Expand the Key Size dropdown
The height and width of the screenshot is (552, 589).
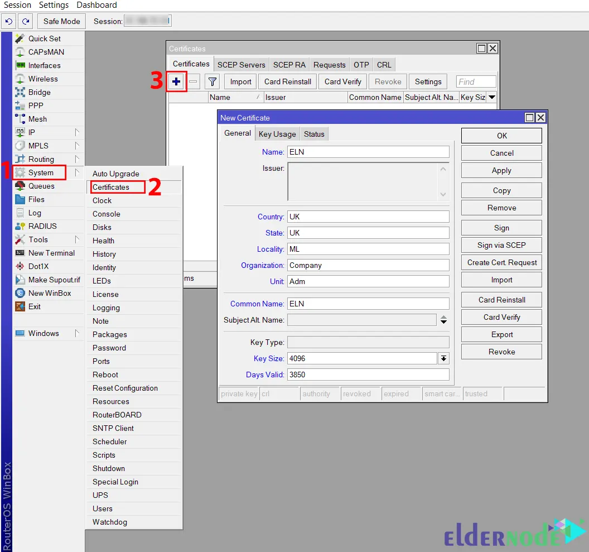click(x=443, y=358)
